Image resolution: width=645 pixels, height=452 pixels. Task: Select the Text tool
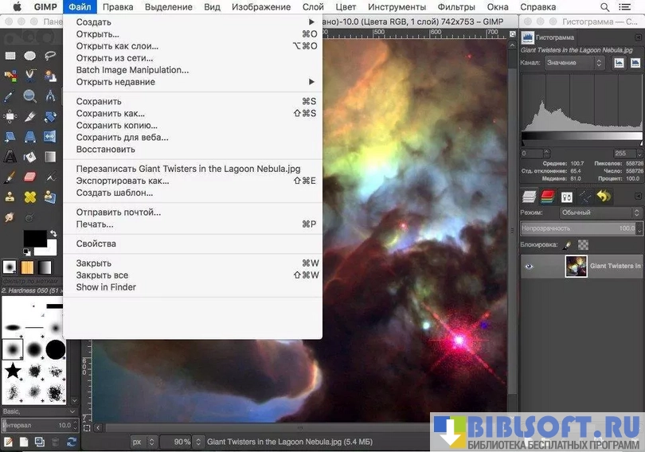pos(10,157)
